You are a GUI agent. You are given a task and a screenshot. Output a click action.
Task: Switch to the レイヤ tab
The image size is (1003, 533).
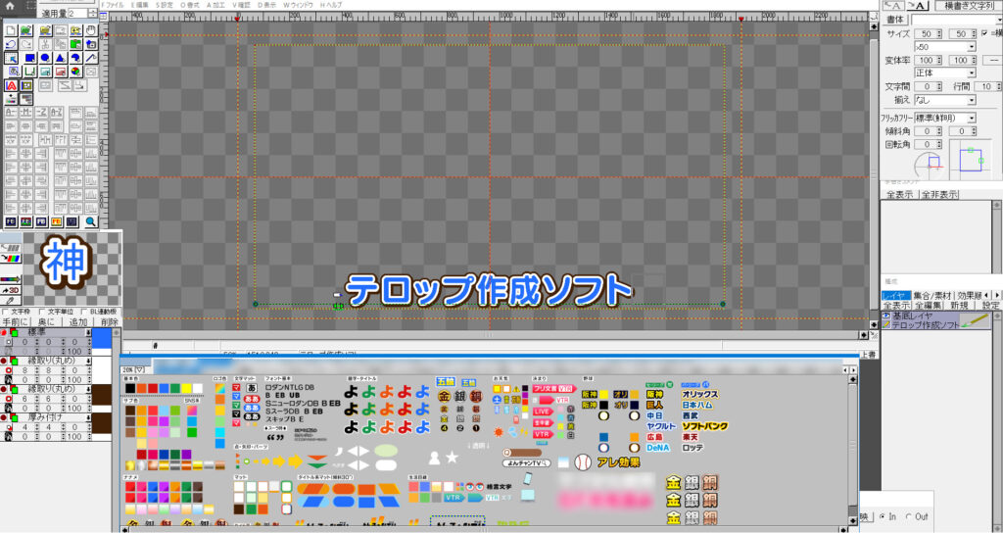coord(895,295)
